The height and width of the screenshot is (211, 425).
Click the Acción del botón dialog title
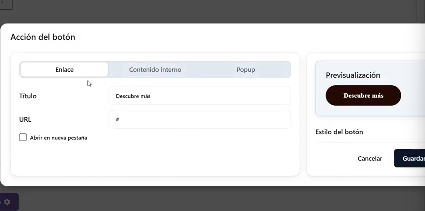[x=43, y=37]
